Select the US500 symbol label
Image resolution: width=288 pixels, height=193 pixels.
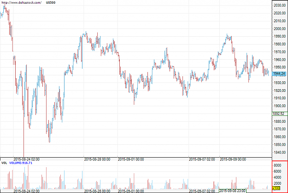coord(51,3)
